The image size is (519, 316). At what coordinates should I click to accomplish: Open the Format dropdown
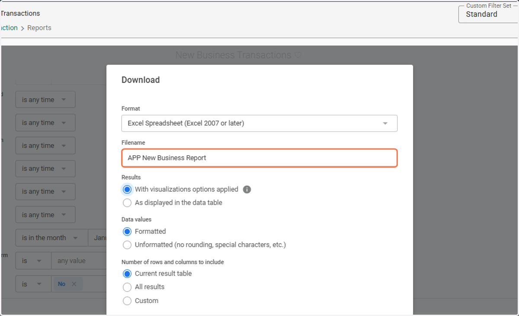[x=259, y=123]
